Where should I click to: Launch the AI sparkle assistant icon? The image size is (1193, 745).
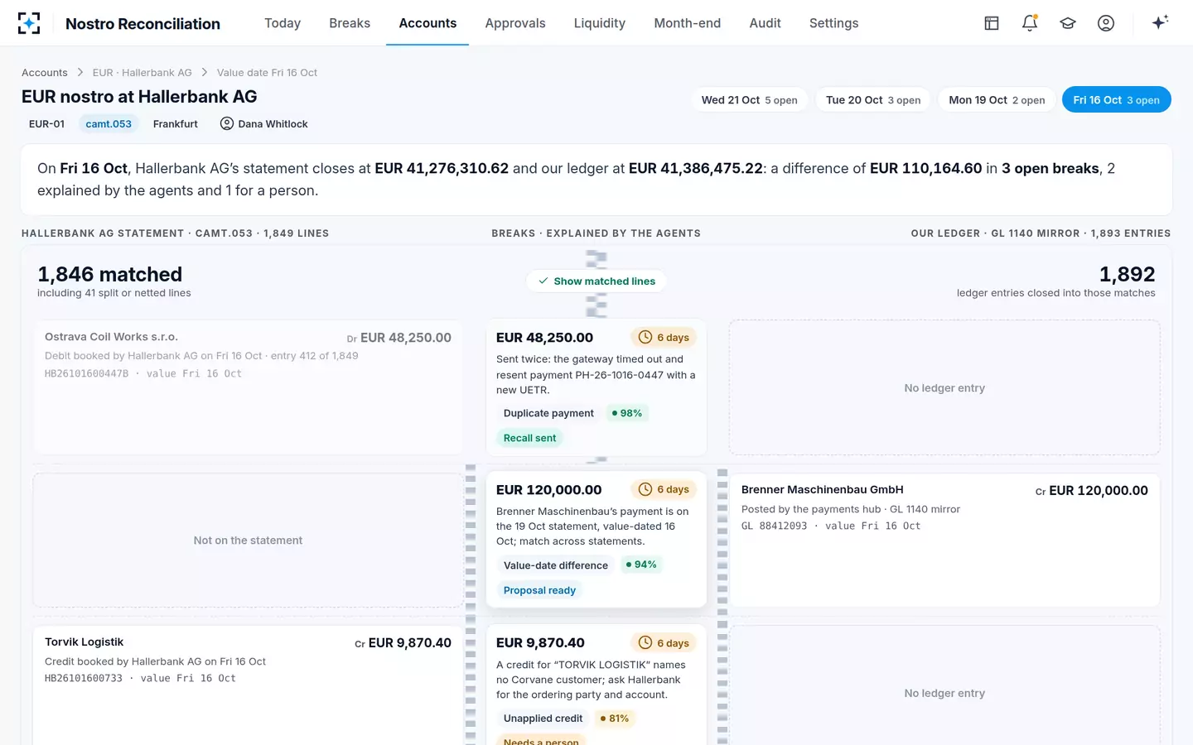[x=1160, y=22]
